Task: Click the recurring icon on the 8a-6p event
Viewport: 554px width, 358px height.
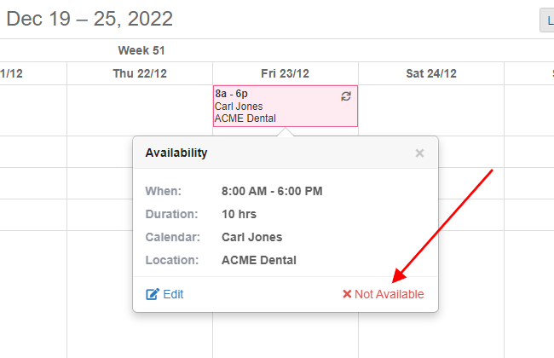Action: [346, 96]
